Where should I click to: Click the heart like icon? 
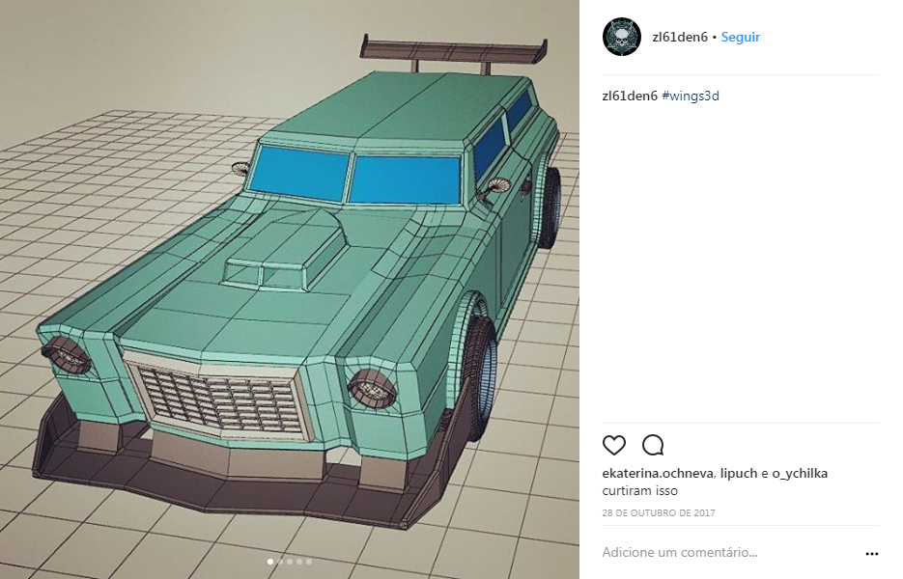click(614, 445)
